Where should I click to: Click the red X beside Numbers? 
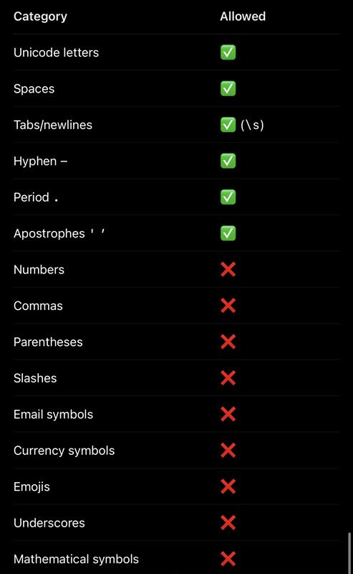[228, 270]
